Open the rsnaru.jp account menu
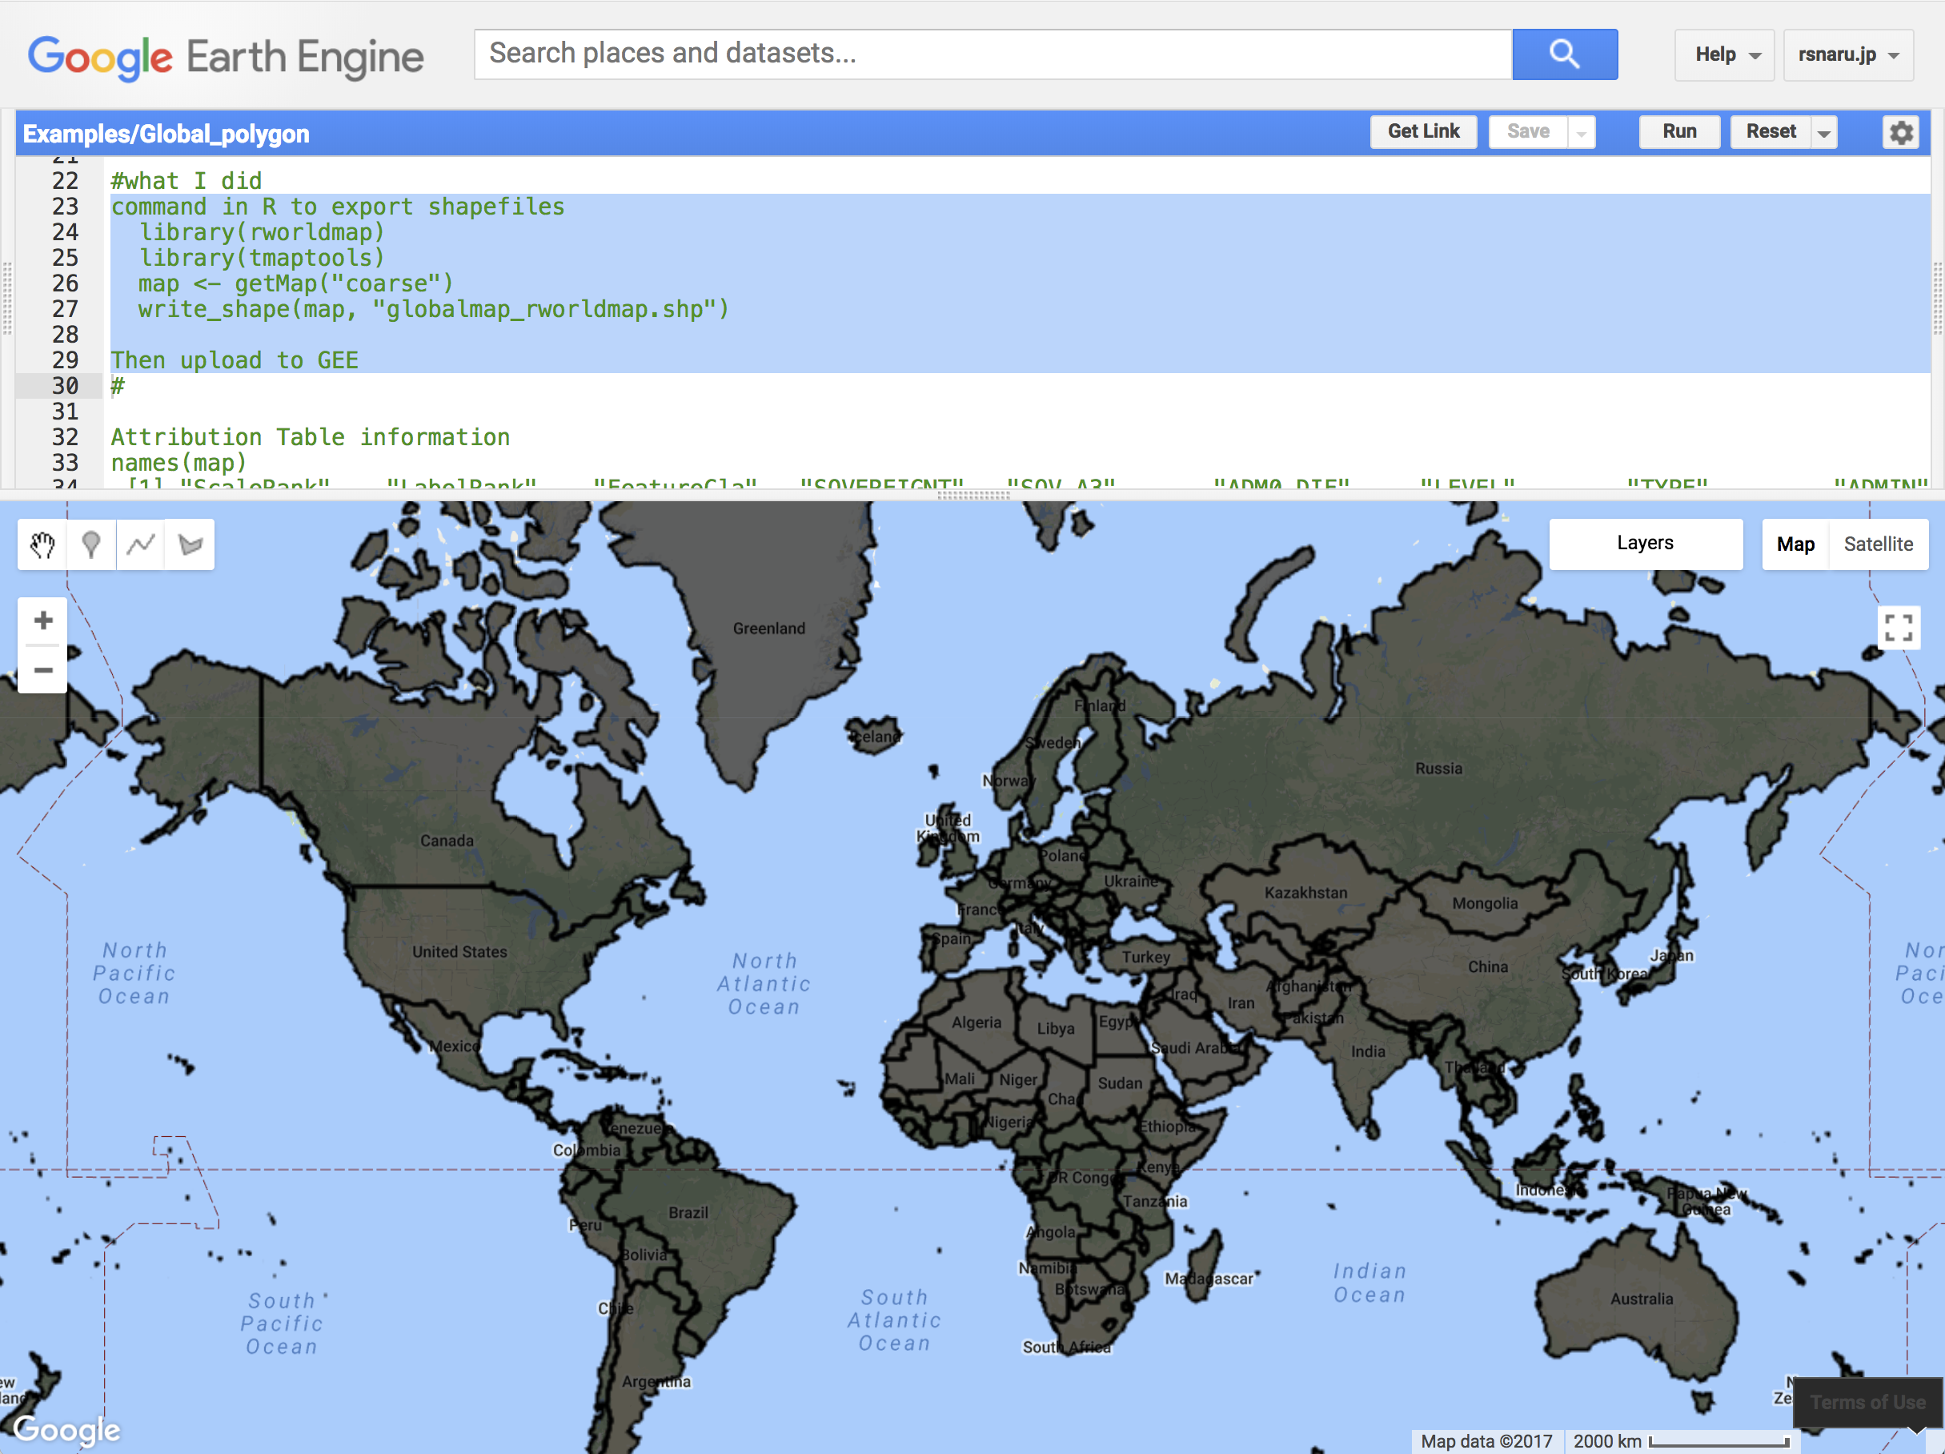The height and width of the screenshot is (1454, 1945). [x=1847, y=54]
